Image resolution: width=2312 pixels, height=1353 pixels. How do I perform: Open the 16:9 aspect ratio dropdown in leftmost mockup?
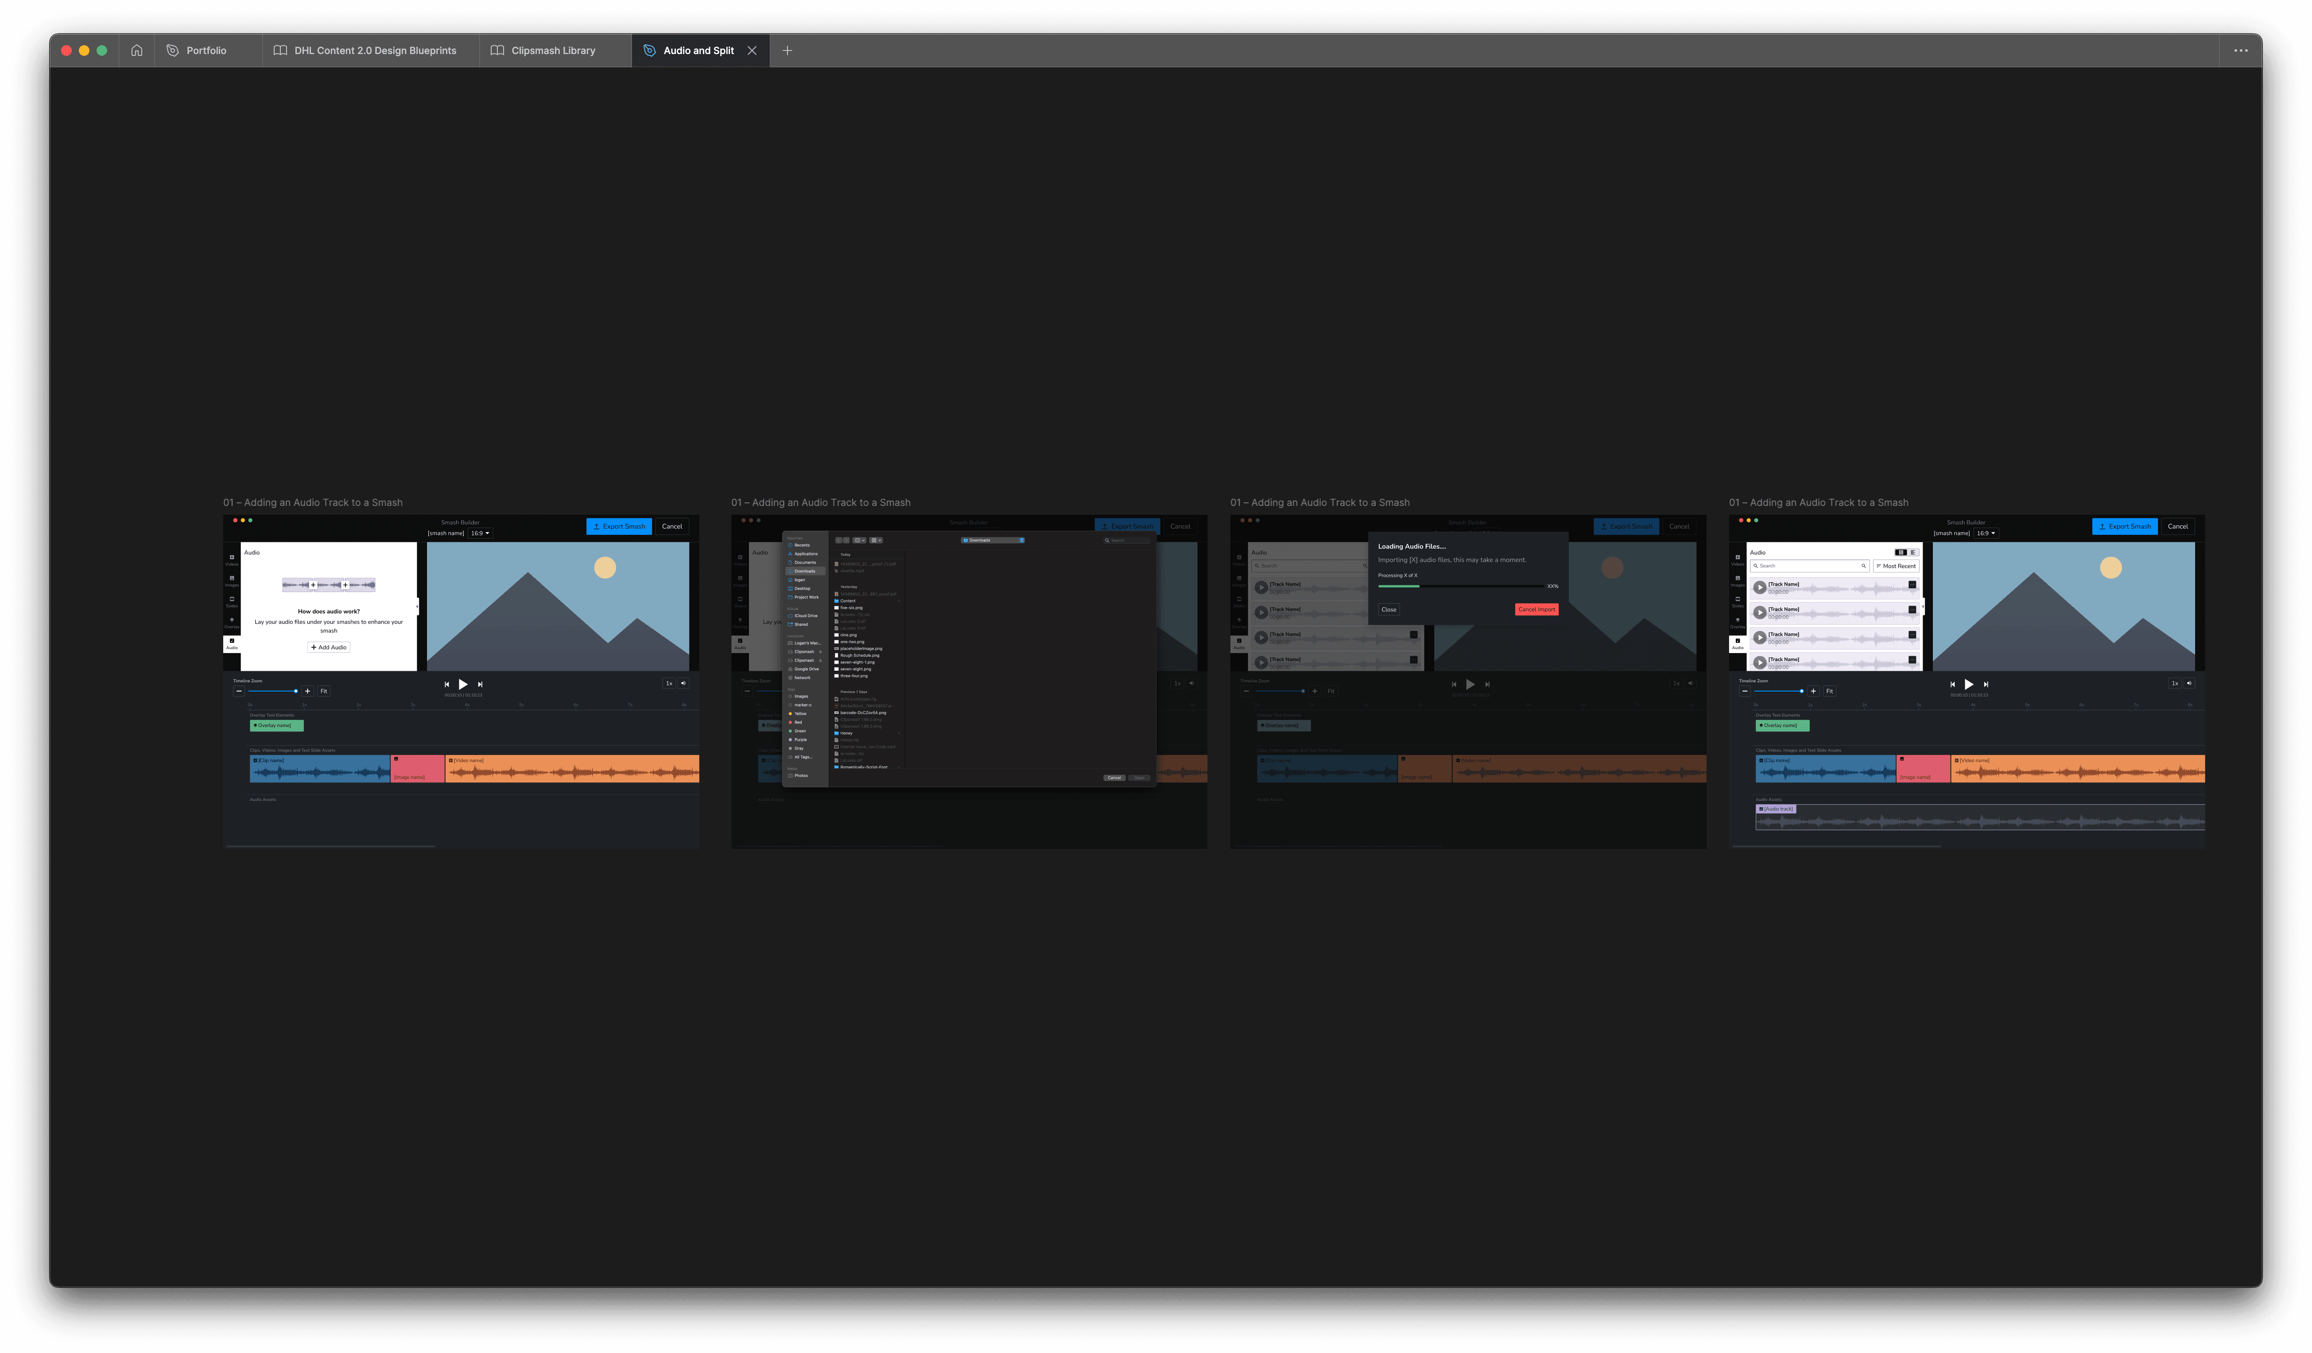(x=481, y=533)
